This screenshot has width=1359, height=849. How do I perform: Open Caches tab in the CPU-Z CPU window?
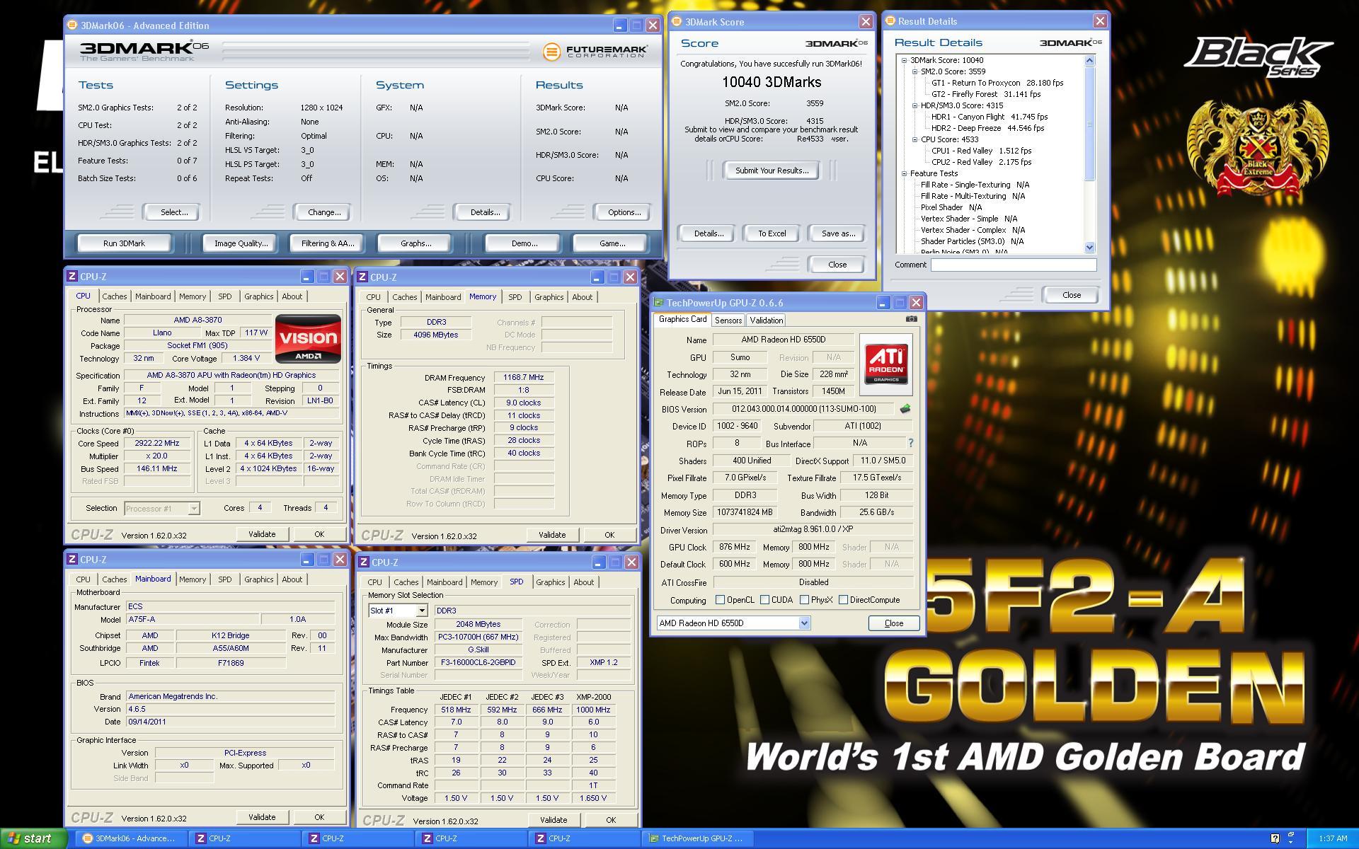(x=114, y=296)
